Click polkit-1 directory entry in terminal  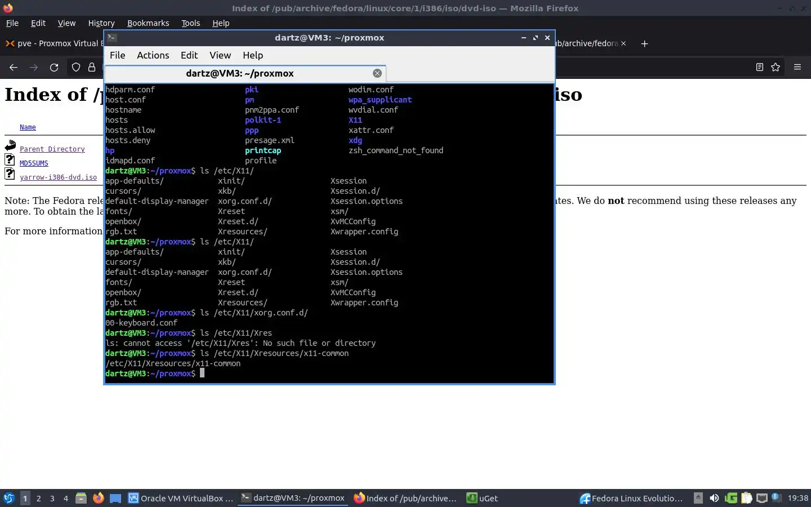[263, 120]
